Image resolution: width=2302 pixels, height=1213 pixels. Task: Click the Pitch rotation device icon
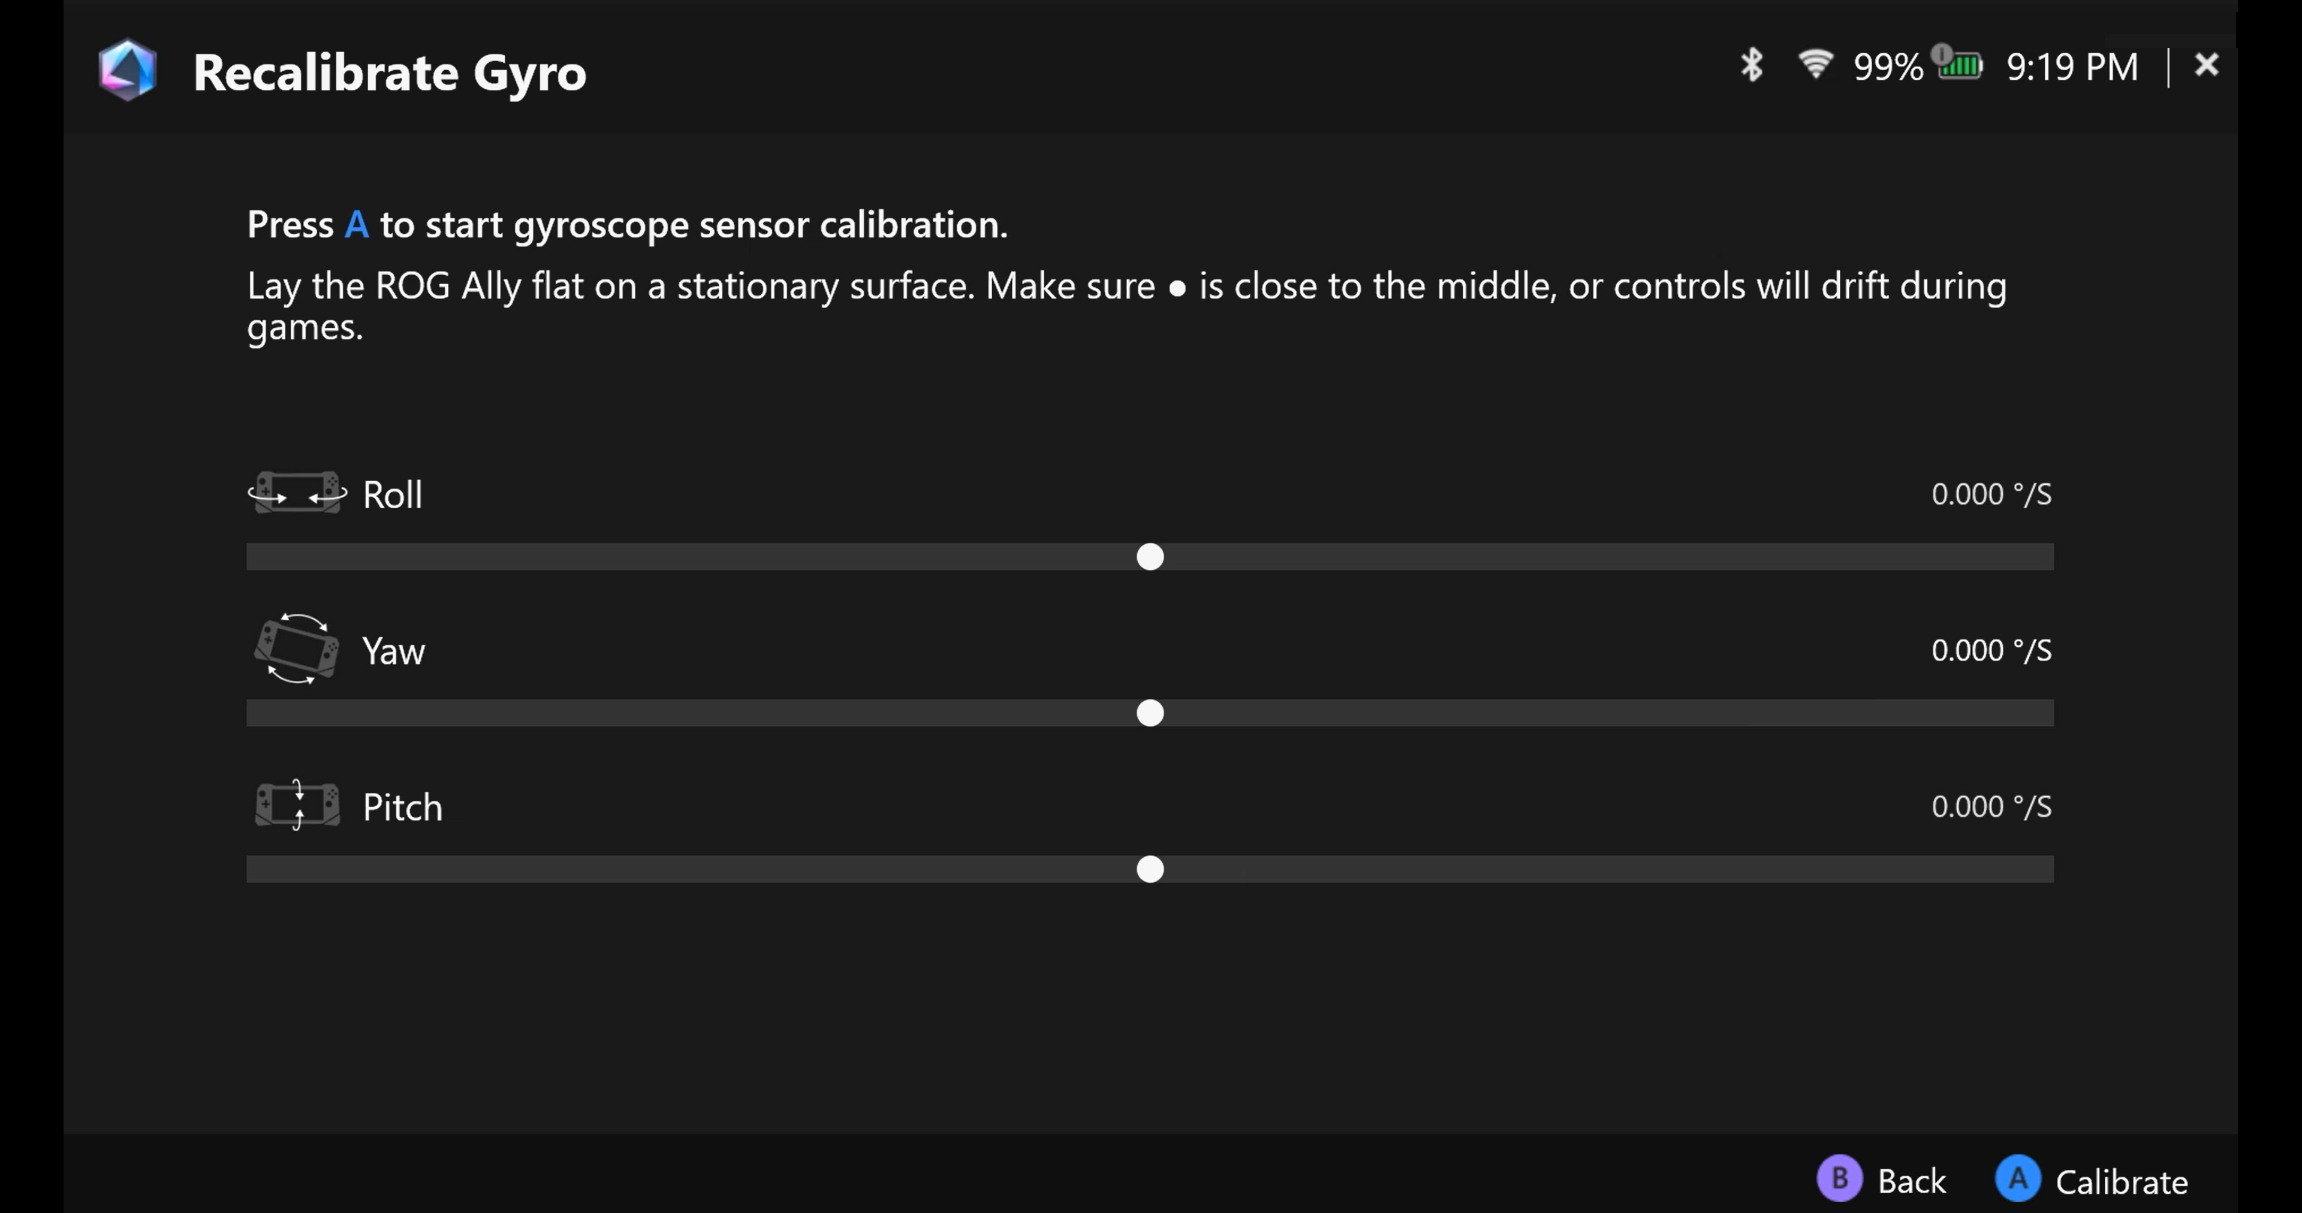pos(297,805)
